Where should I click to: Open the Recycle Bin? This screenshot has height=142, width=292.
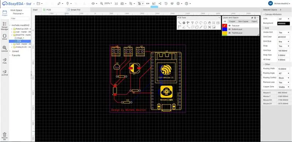click(x=4, y=136)
